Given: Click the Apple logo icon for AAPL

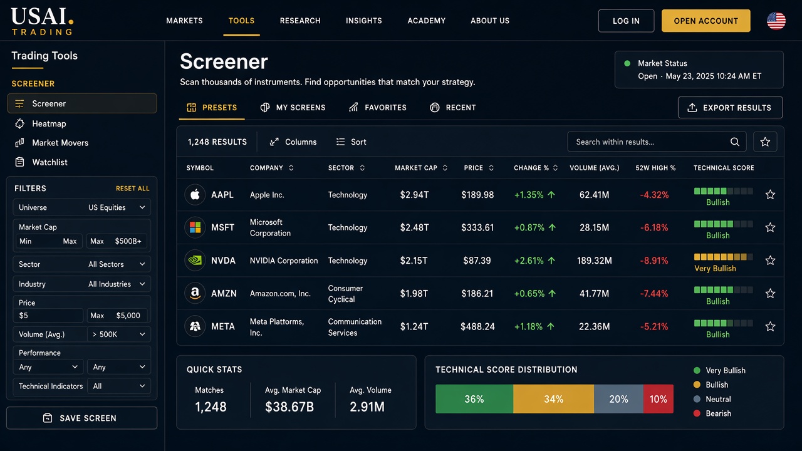Looking at the screenshot, I should 195,195.
